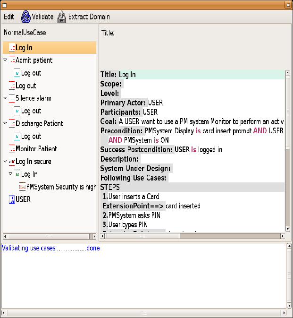293x318 pixels.
Task: Click the tree panel horizontal scrollbar right arrow
Action: pyautogui.click(x=94, y=236)
